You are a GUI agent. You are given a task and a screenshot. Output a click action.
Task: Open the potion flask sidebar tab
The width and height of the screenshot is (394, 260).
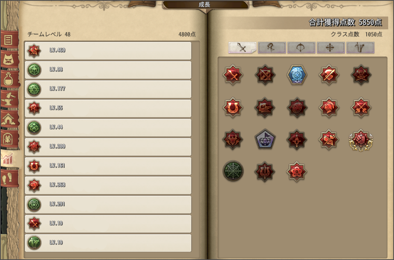9,79
